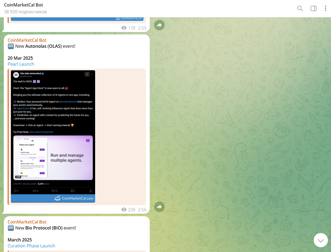Click the NEW emoji in the Bio Protocol message
Screen dimensions: 331x252
tap(11, 228)
